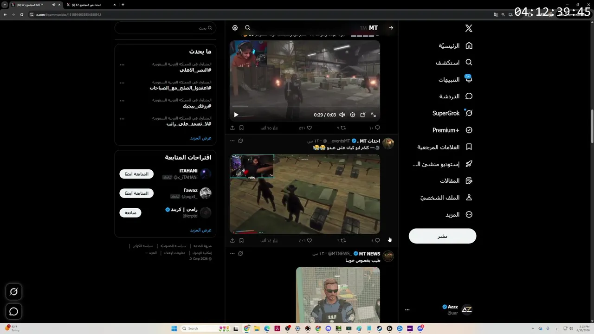Open التنبيهات notifications
594x334 pixels.
(456, 79)
